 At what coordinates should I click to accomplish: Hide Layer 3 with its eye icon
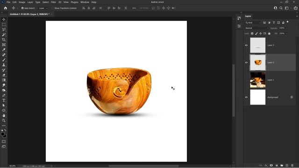(246, 45)
